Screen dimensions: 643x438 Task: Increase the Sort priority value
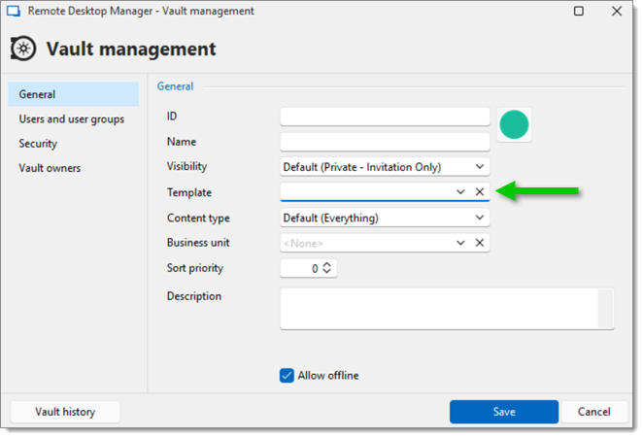point(326,264)
